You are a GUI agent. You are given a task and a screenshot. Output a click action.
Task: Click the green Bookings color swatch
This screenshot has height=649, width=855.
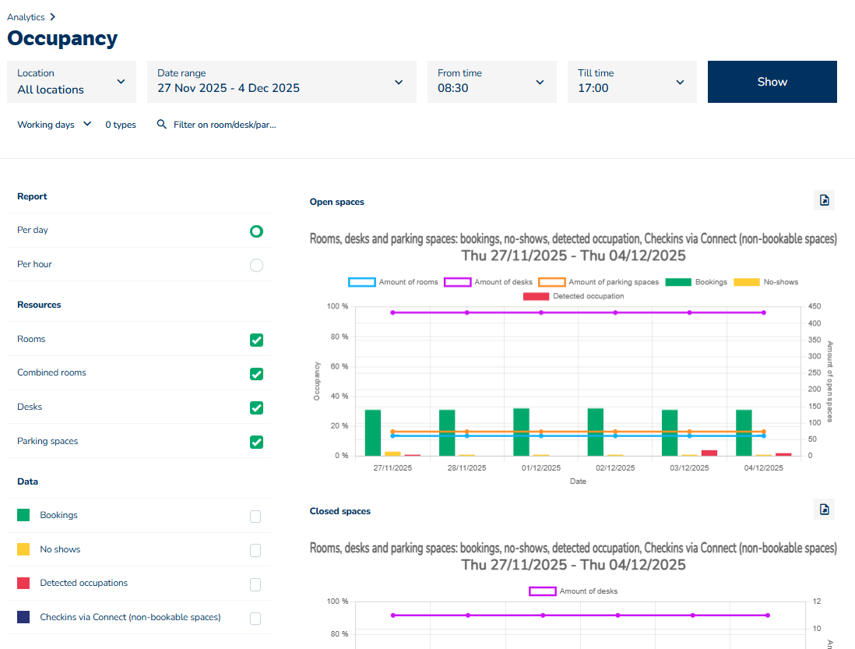pos(23,516)
